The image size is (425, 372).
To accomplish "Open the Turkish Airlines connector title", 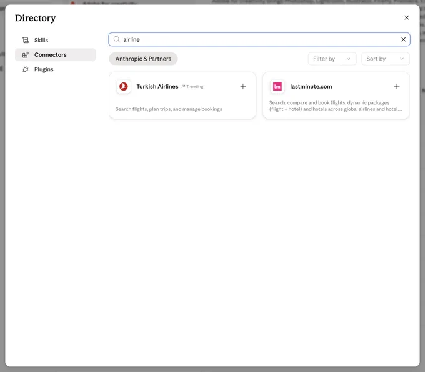I will click(157, 87).
